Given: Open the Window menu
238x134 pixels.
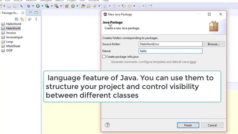Looking at the screenshot, I should coord(94,1).
